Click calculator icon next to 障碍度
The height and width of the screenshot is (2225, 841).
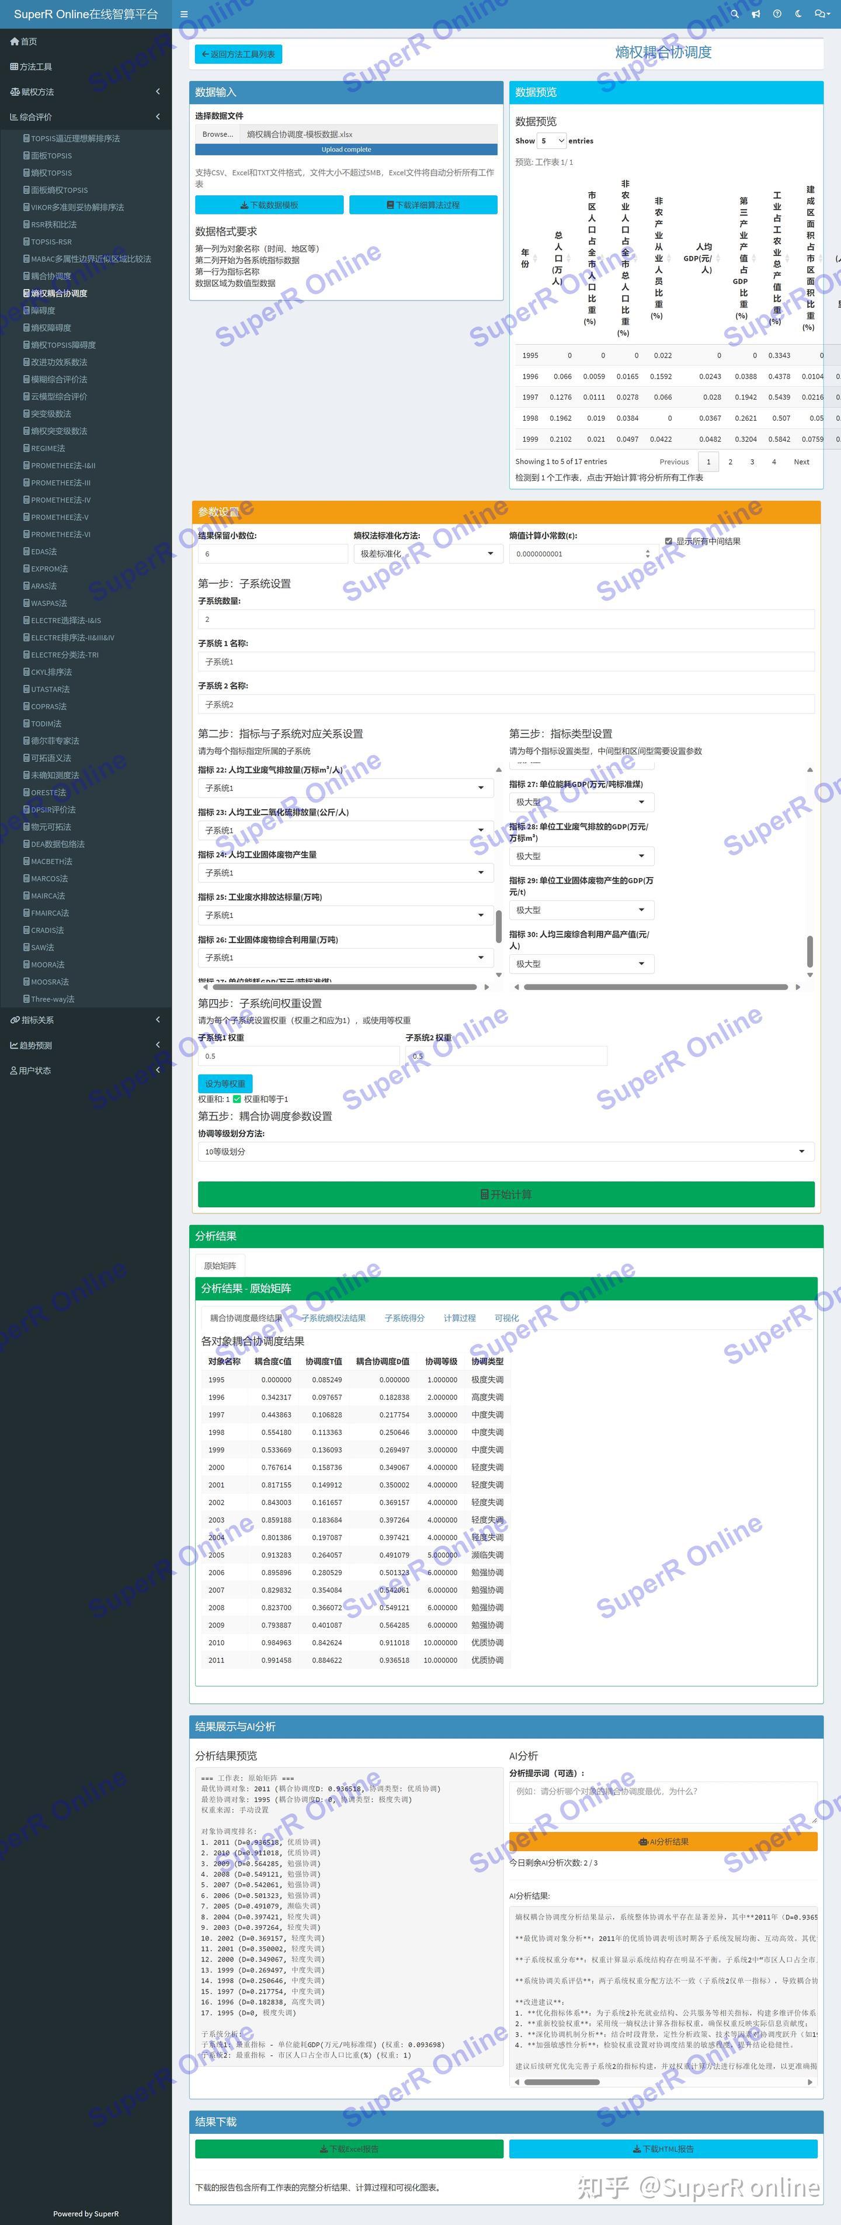(x=27, y=310)
